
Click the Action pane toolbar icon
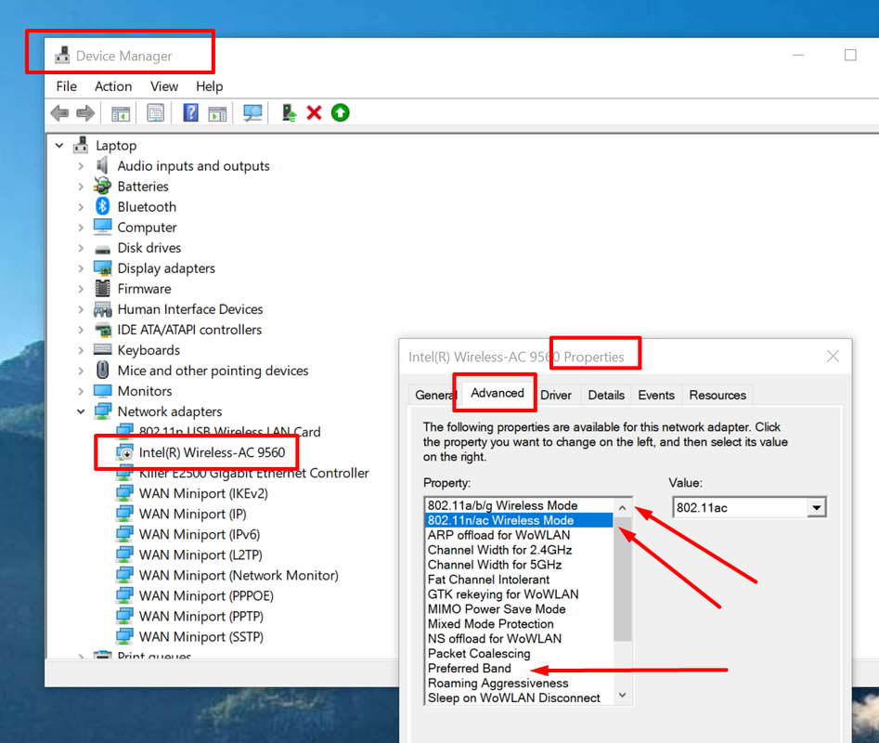[x=217, y=113]
